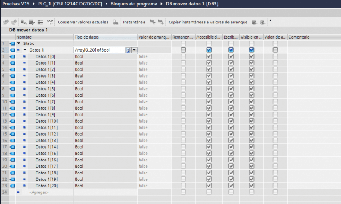The width and height of the screenshot is (341, 204).
Task: Toggle Valor de ajuste checkbox for Datos 1
Action: (x=275, y=50)
